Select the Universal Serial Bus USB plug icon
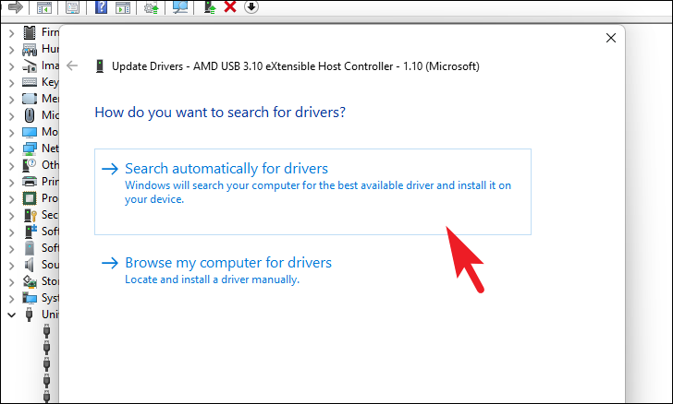This screenshot has width=673, height=404. click(x=30, y=315)
